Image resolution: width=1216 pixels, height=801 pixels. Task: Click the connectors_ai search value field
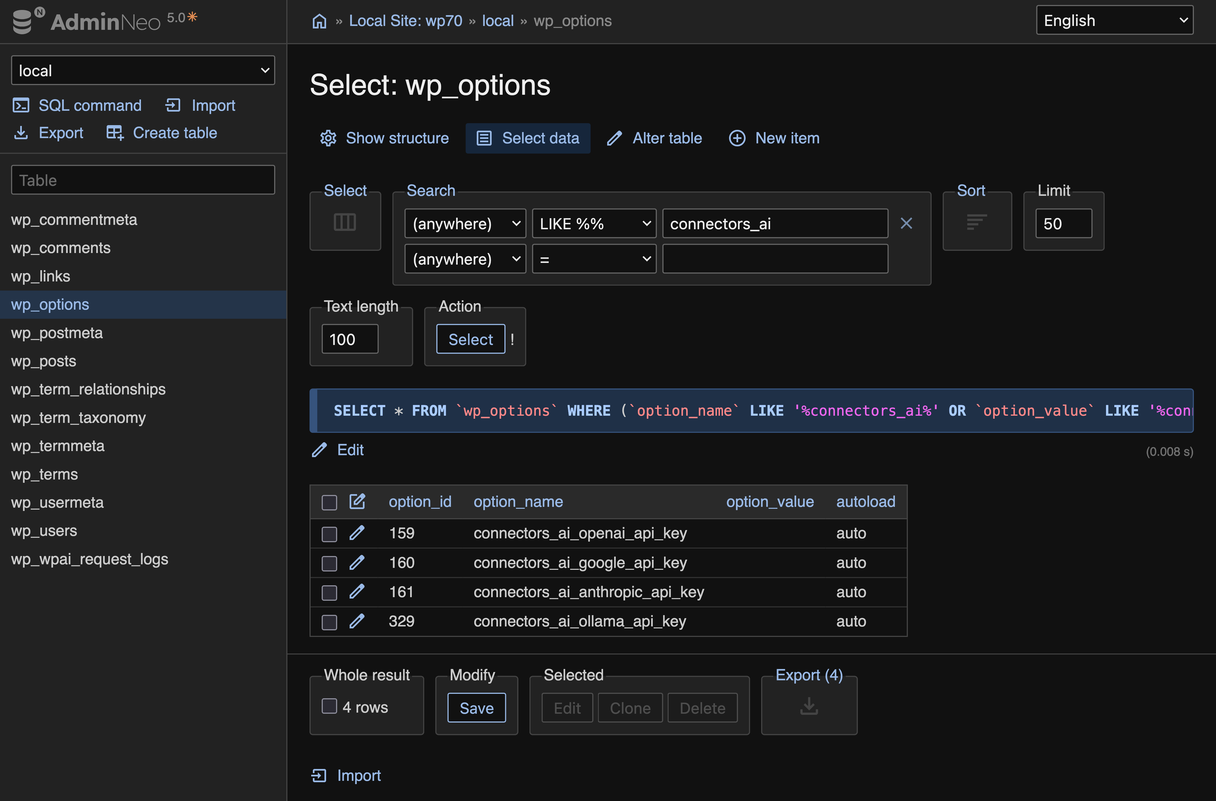pos(775,223)
